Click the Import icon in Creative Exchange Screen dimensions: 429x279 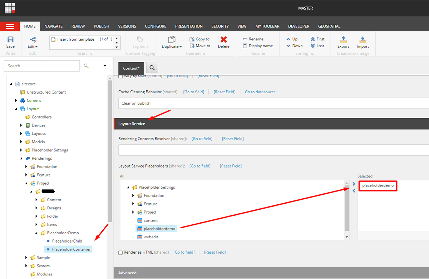click(x=362, y=40)
